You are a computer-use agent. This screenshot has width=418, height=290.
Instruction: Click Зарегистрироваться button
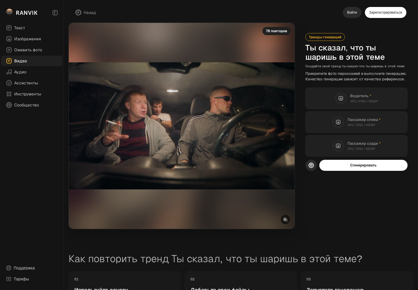pyautogui.click(x=385, y=12)
